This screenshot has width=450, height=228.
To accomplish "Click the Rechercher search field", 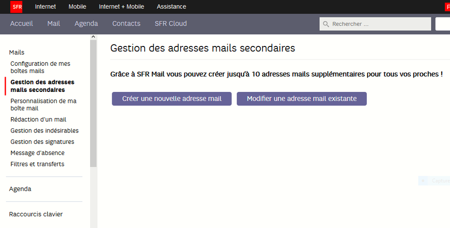I will click(x=378, y=24).
